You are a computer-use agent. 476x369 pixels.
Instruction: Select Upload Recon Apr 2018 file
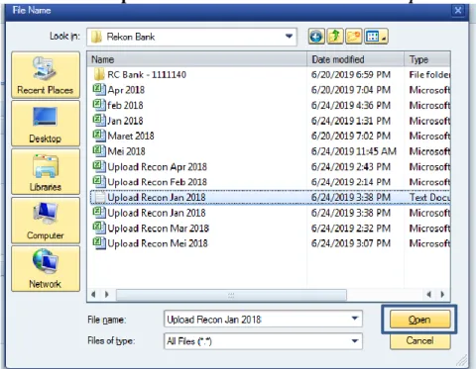click(150, 167)
